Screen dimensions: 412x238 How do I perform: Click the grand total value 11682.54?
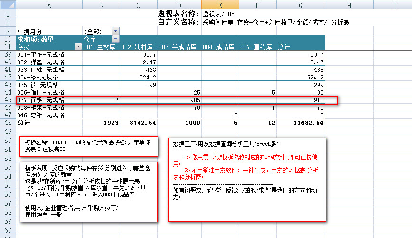tap(307, 123)
